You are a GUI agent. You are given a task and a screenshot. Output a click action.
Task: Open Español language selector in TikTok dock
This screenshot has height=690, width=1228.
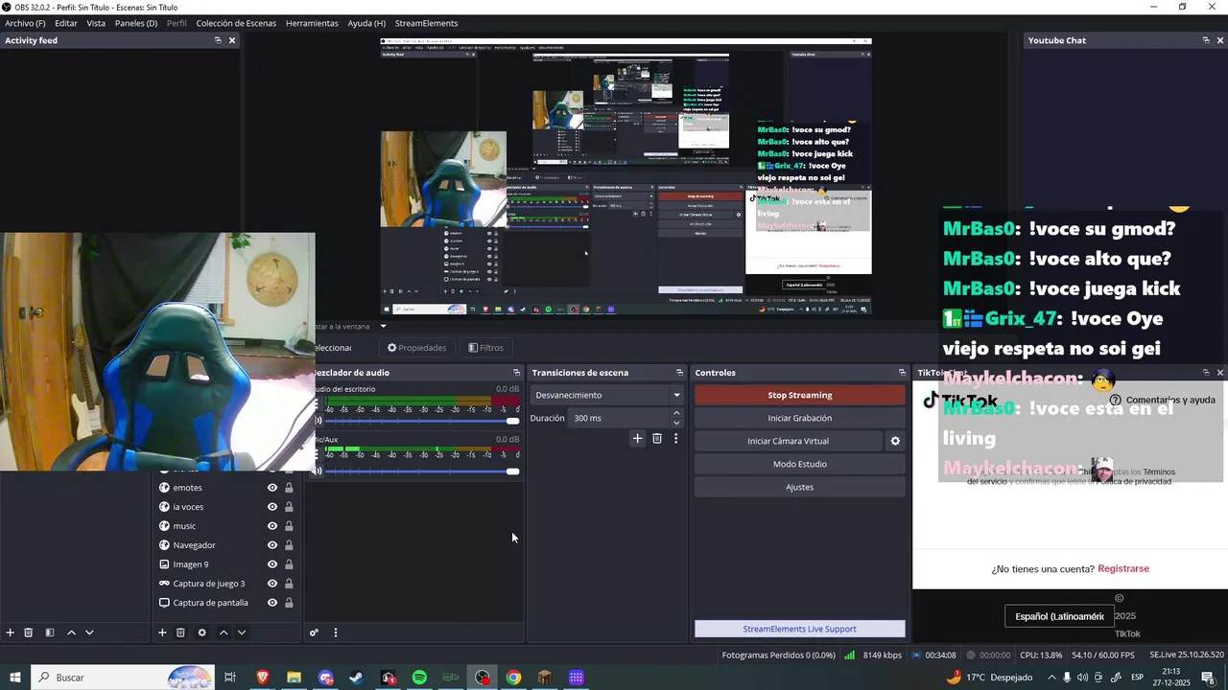pos(1060,616)
